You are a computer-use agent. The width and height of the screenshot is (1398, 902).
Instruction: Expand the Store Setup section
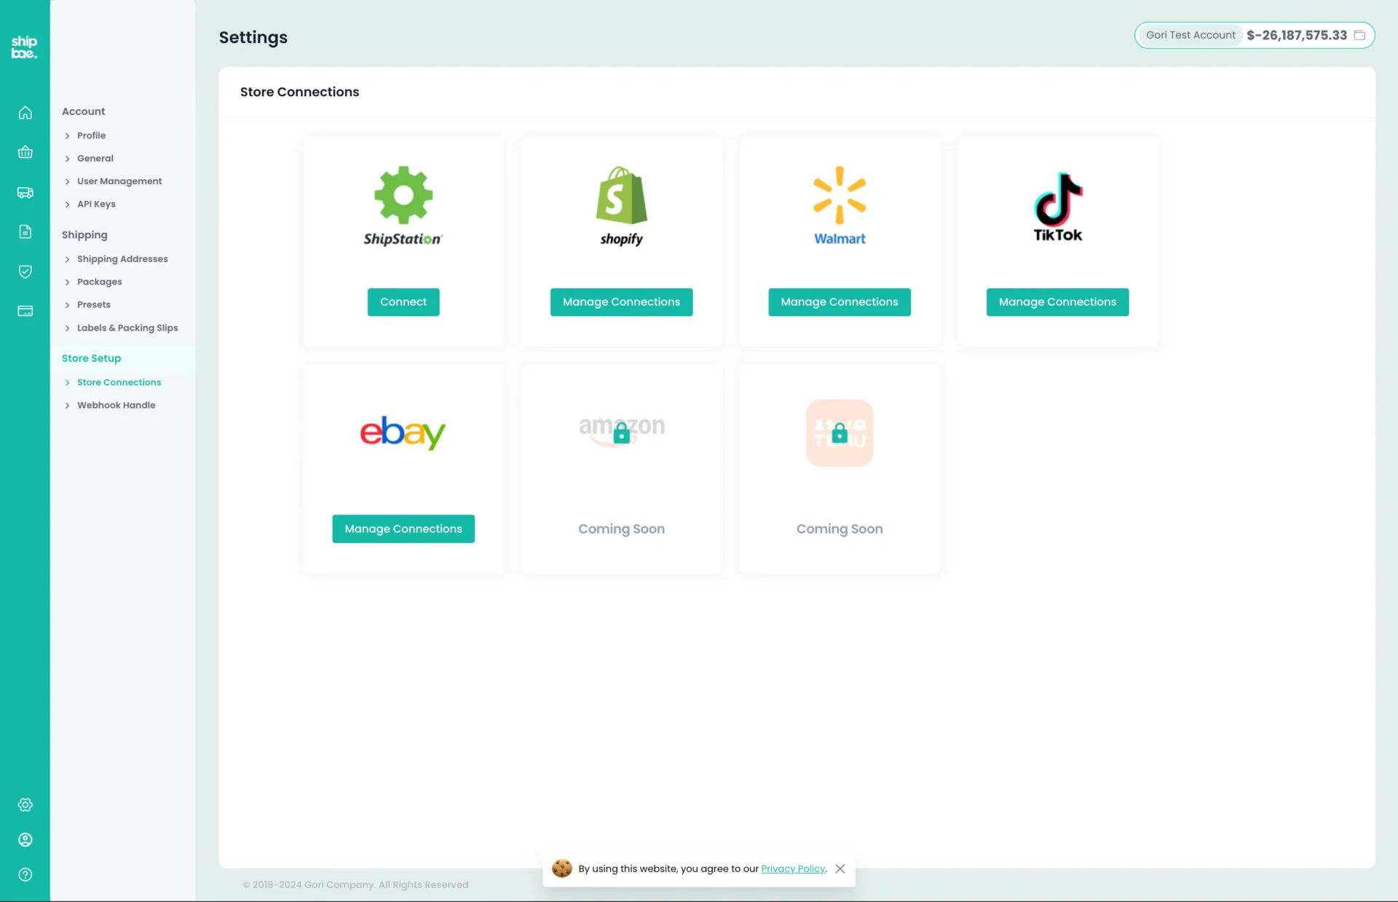tap(91, 357)
